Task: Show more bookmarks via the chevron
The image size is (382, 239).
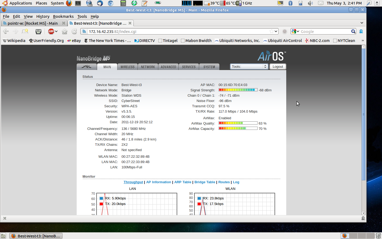Action: [363, 41]
